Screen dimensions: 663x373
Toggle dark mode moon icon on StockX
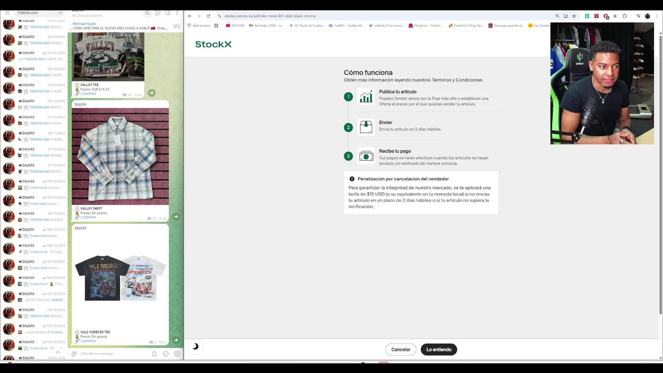click(x=195, y=346)
